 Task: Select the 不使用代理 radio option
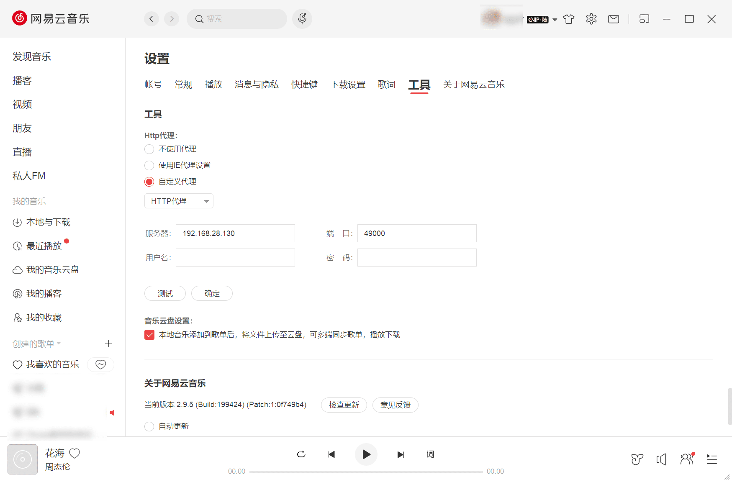(x=149, y=149)
